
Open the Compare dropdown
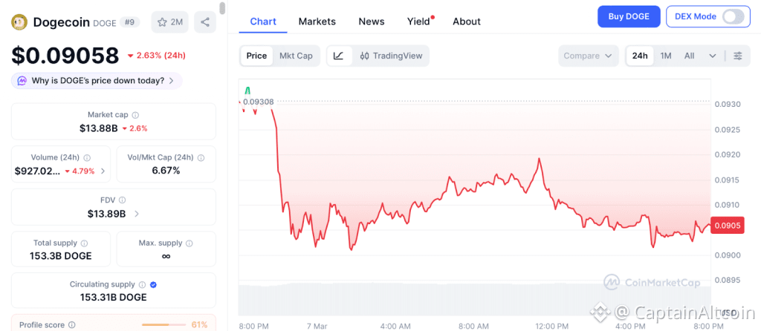point(588,56)
